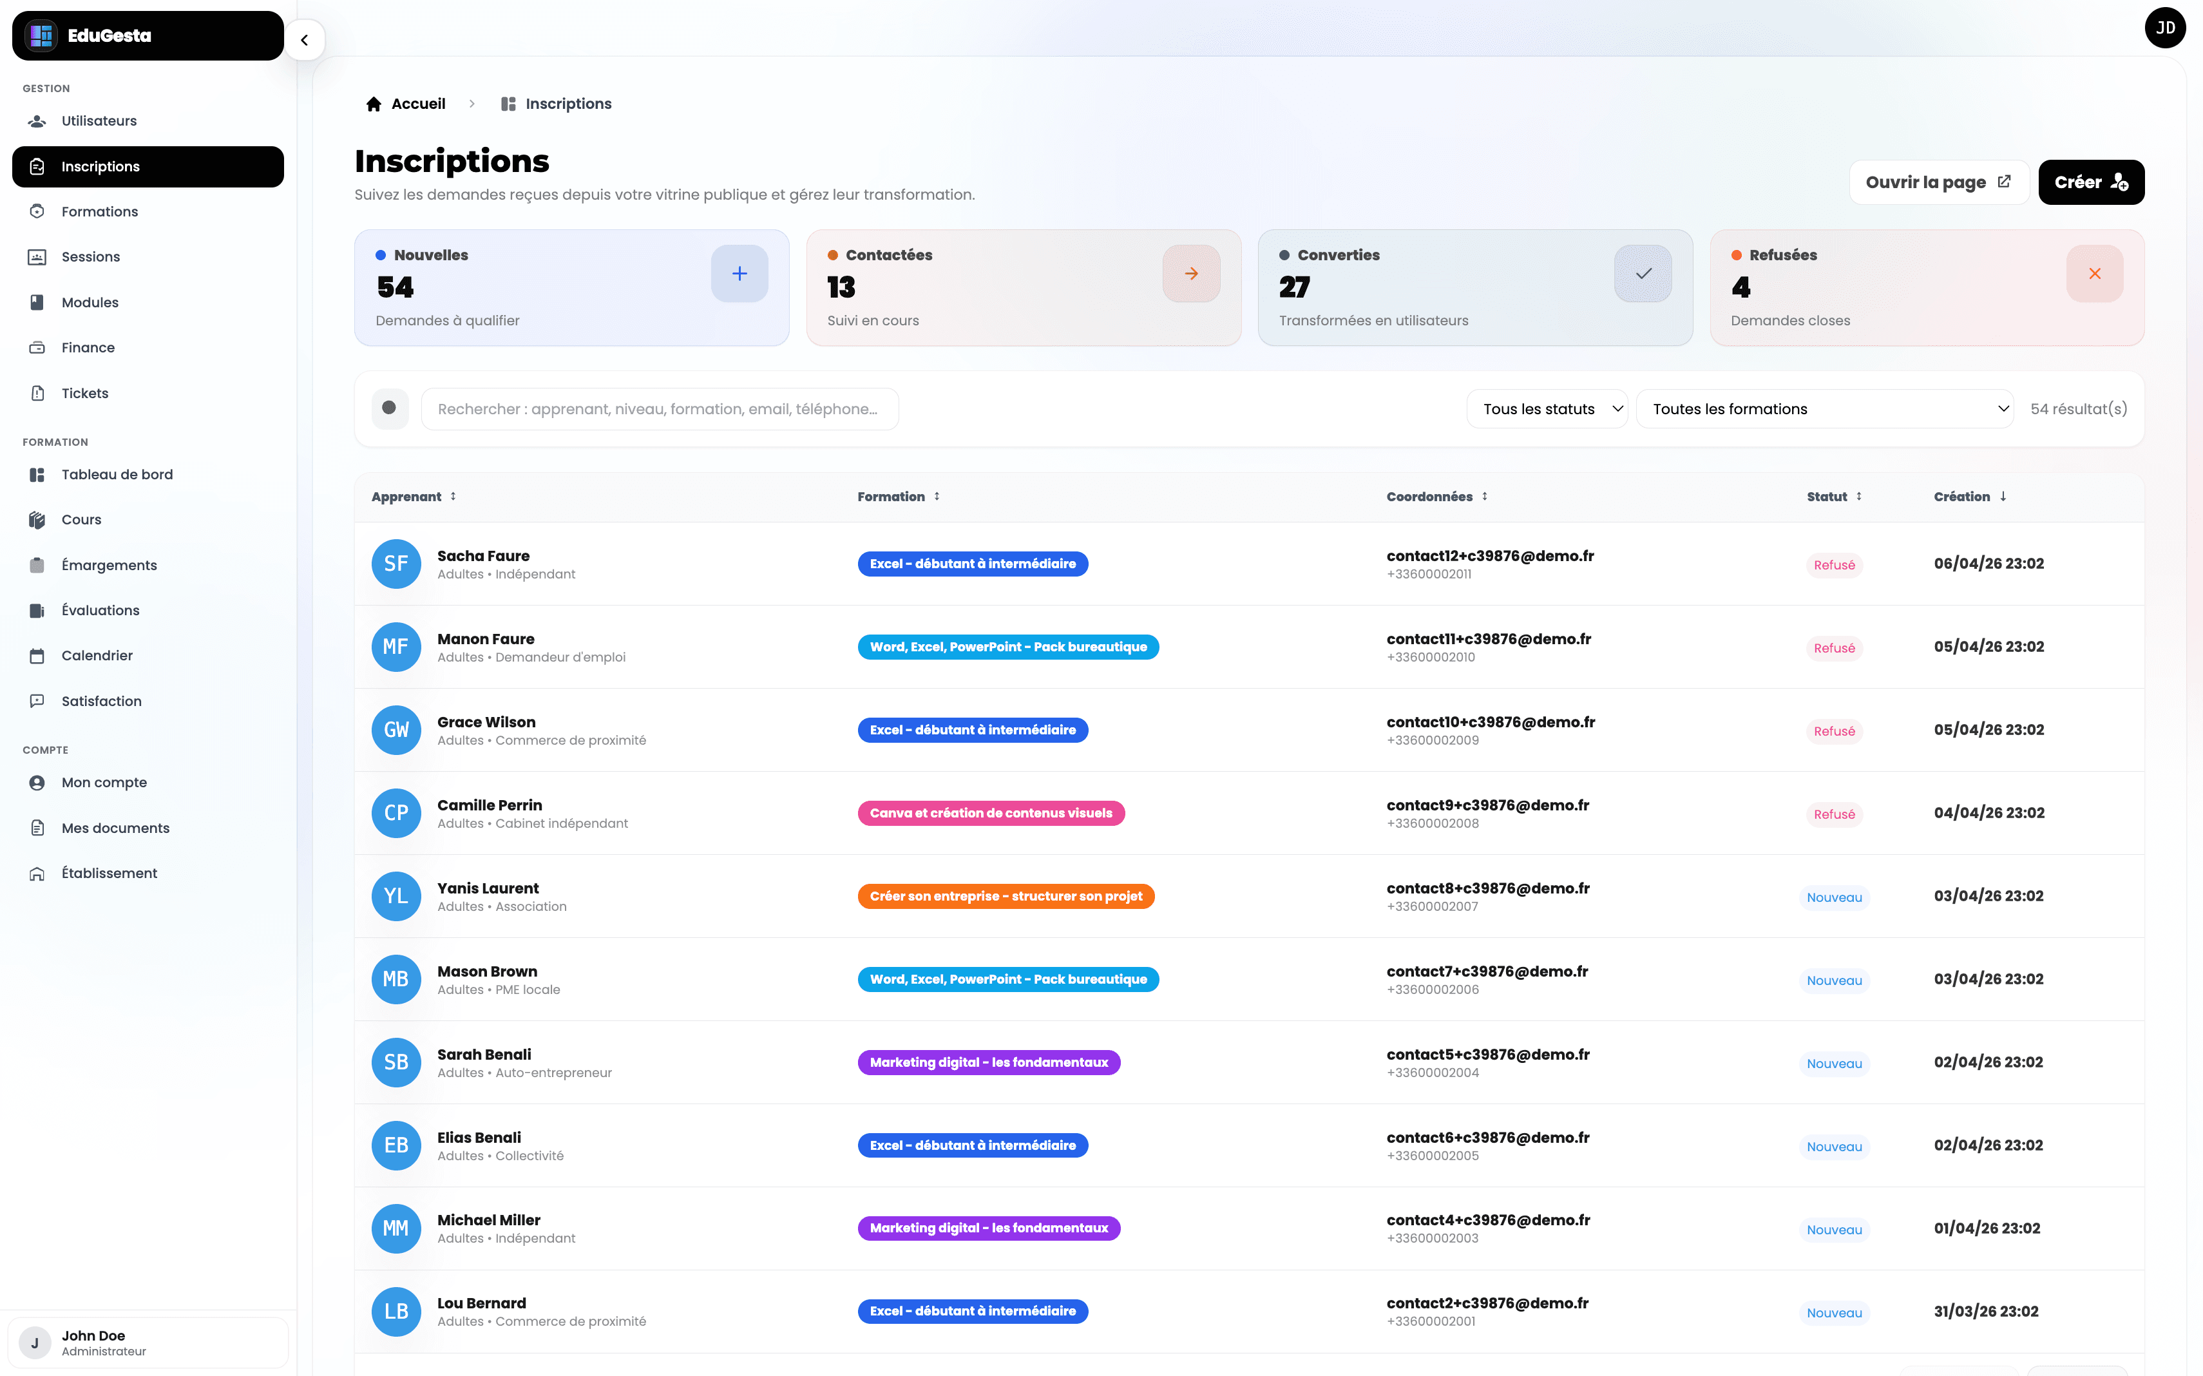Click the pink Canva formation tag
Viewport: 2203px width, 1376px height.
[x=990, y=813]
